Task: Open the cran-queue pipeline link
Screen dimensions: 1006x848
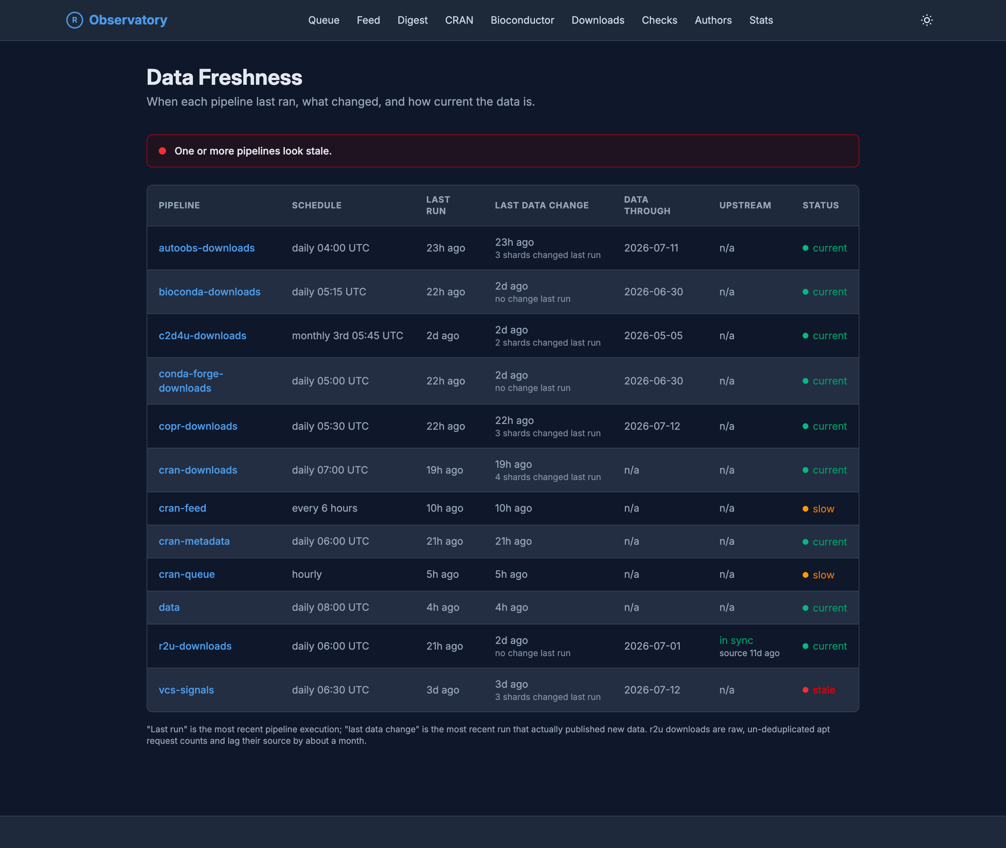Action: (x=187, y=575)
